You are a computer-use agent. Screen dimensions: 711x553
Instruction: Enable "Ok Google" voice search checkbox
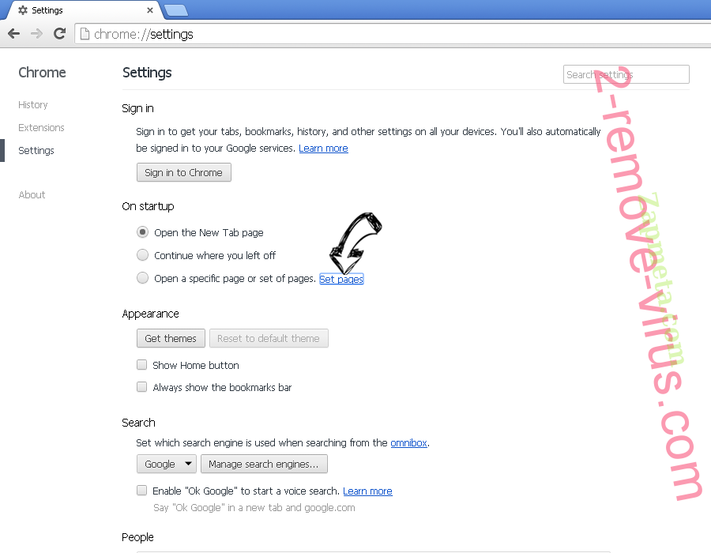pos(142,491)
